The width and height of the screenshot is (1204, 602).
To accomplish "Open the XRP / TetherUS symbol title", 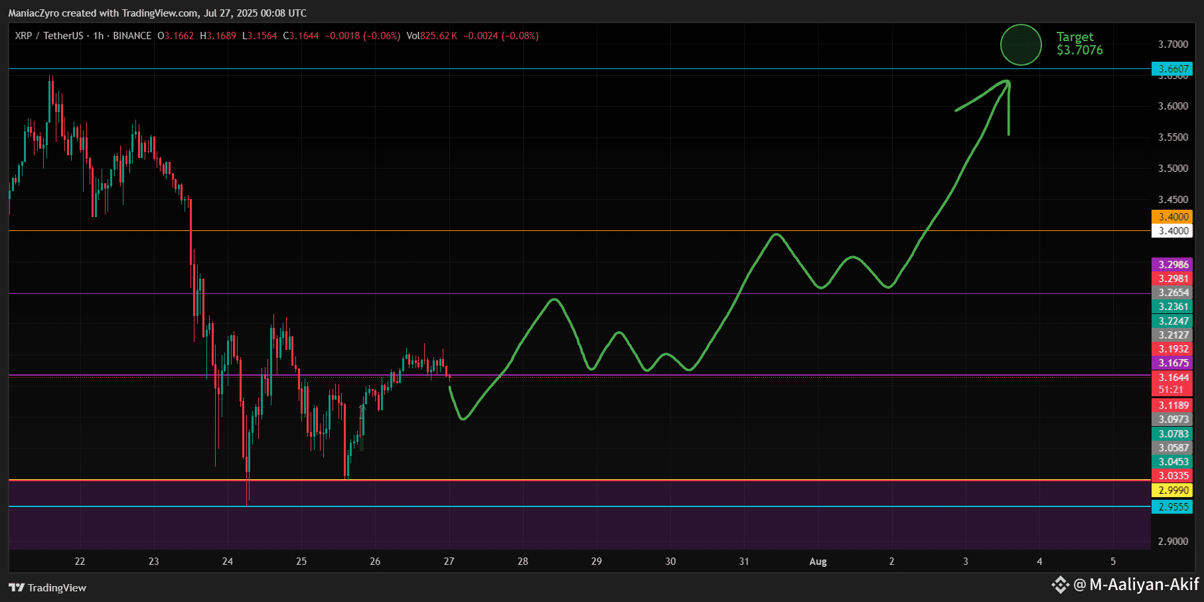I will tap(49, 36).
